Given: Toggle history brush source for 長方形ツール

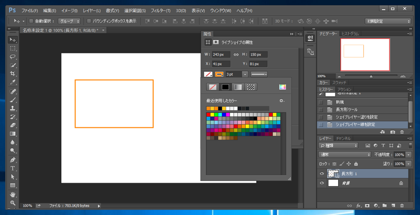Looking at the screenshot, I should tap(321, 110).
